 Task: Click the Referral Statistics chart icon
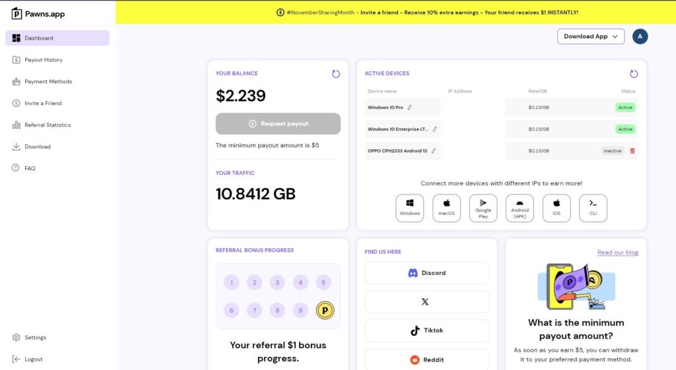[x=16, y=125]
